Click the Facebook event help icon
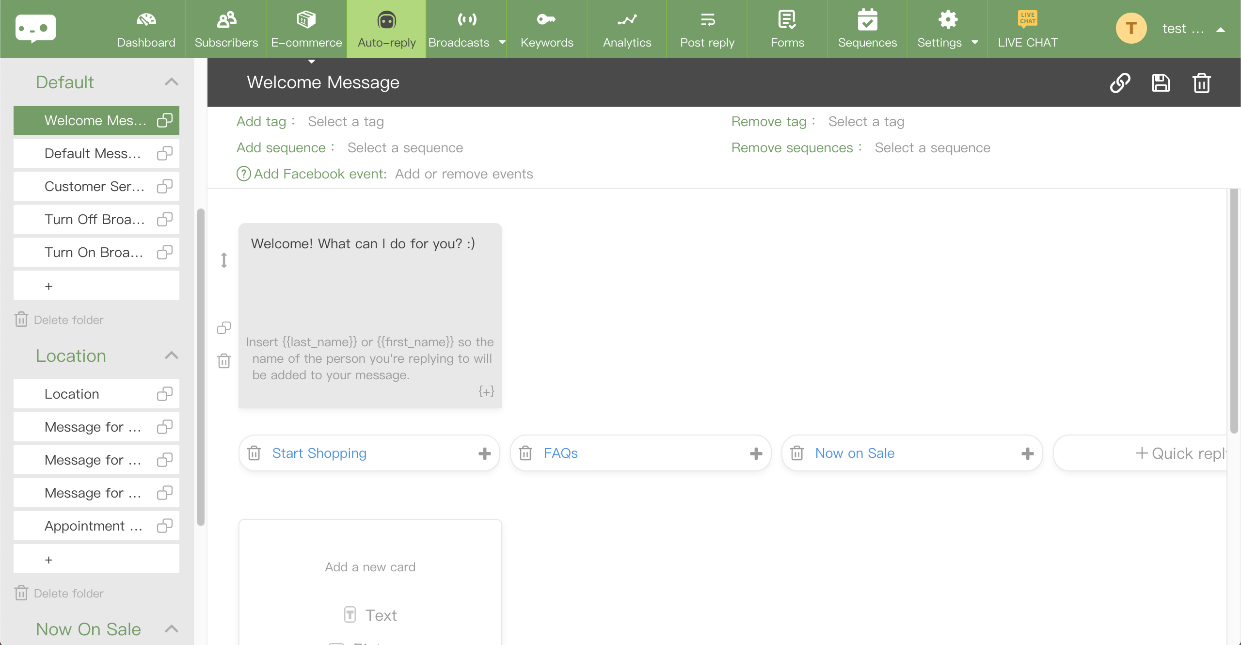The width and height of the screenshot is (1241, 645). pos(243,174)
